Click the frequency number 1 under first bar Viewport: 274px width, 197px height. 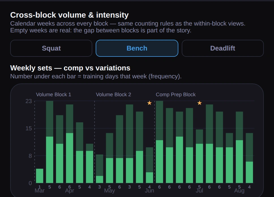40,187
